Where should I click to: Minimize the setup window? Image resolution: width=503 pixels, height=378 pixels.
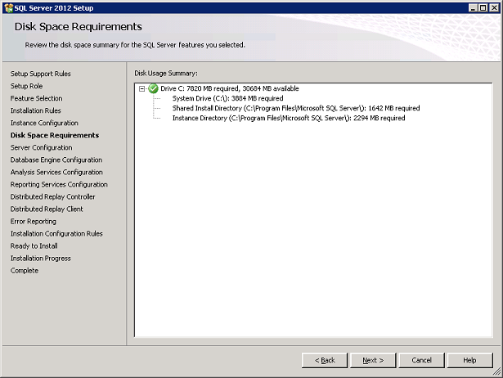click(x=473, y=8)
